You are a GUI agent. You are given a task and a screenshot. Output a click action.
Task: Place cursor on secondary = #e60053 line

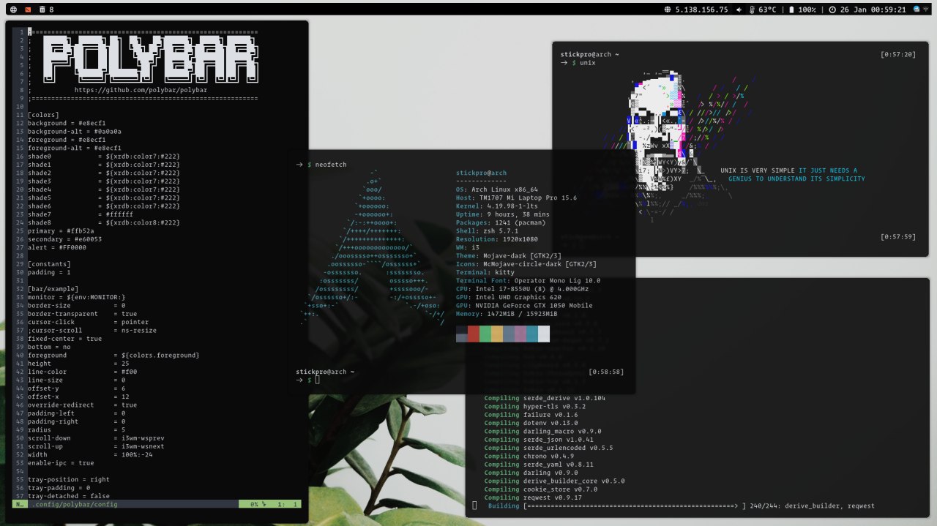pyautogui.click(x=64, y=239)
